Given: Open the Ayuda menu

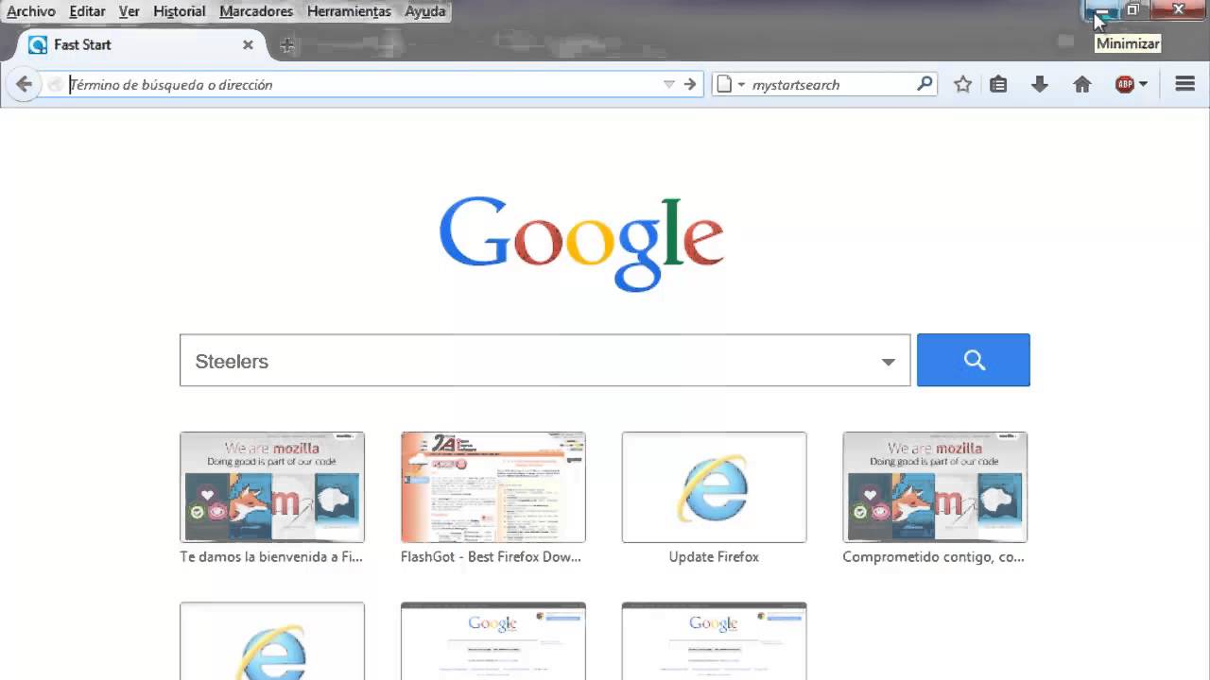Looking at the screenshot, I should tap(424, 11).
